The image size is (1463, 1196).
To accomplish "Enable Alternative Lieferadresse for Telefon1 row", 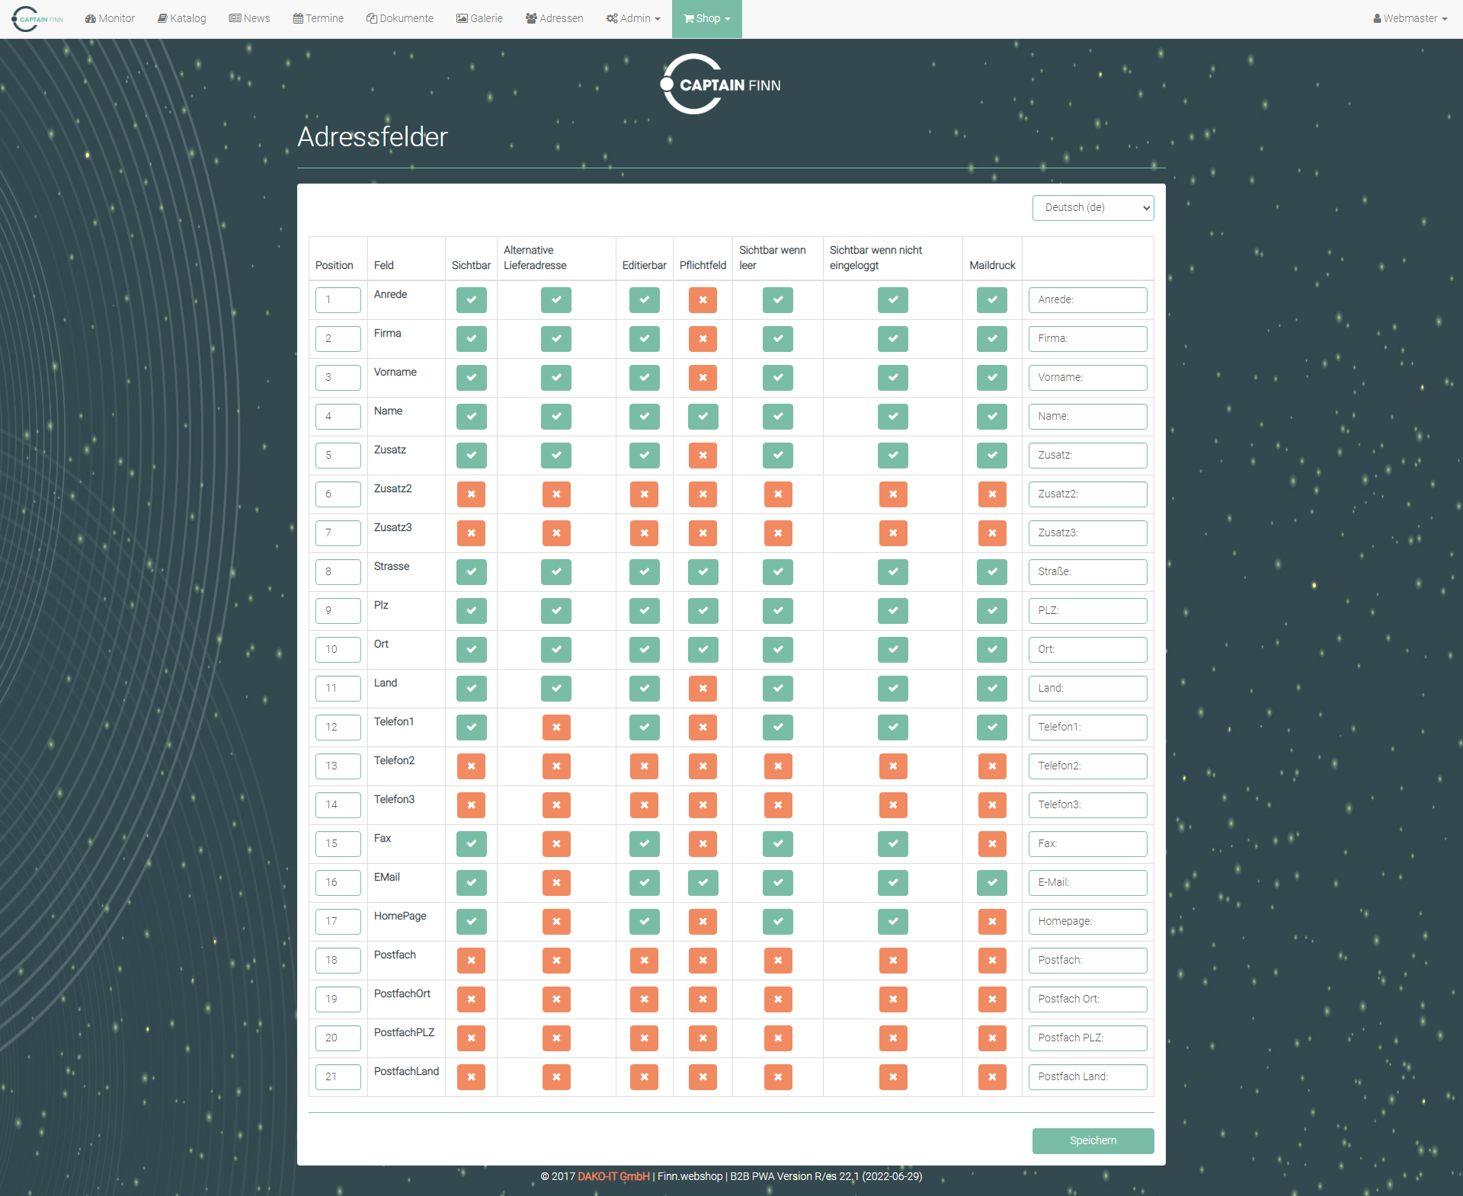I will click(555, 728).
